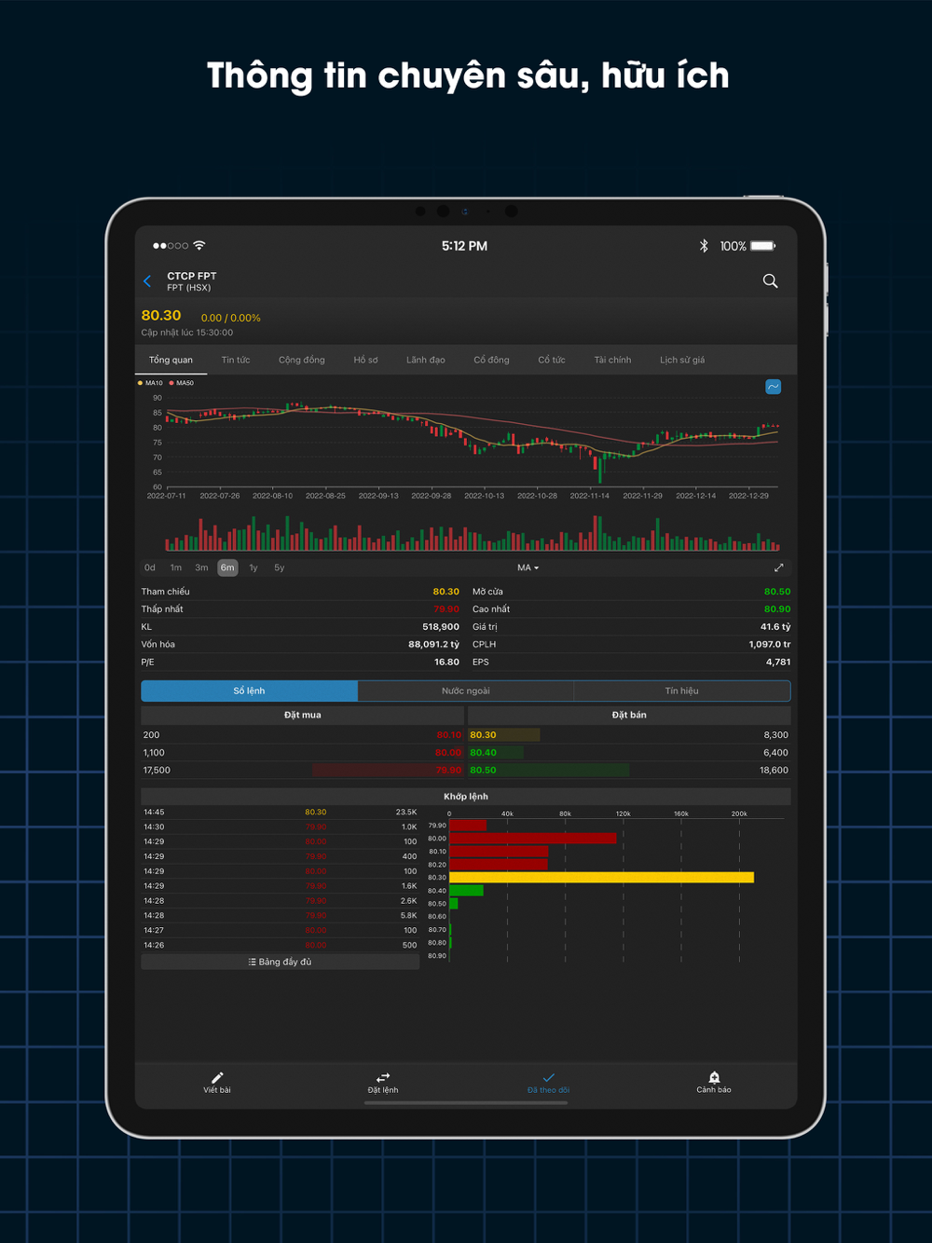Open the Cổ tức tab
The height and width of the screenshot is (1243, 932).
tap(552, 360)
